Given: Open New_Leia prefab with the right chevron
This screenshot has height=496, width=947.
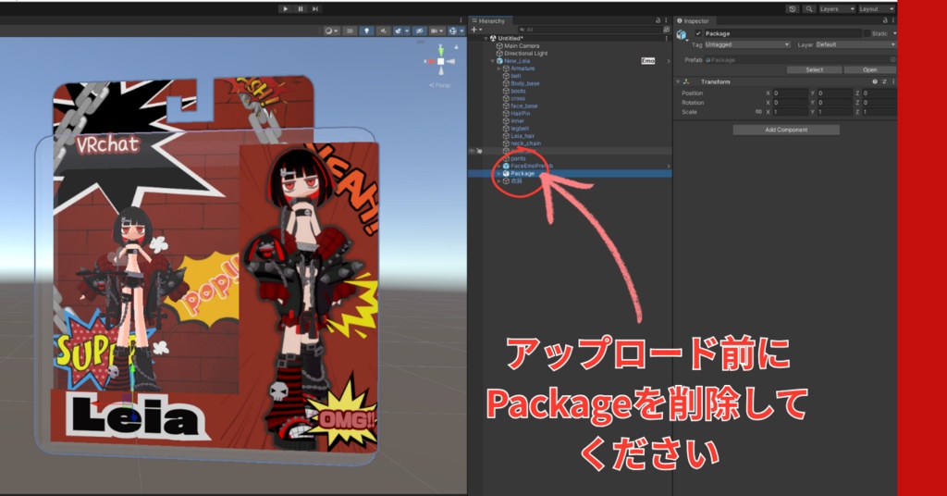Looking at the screenshot, I should click(x=668, y=61).
